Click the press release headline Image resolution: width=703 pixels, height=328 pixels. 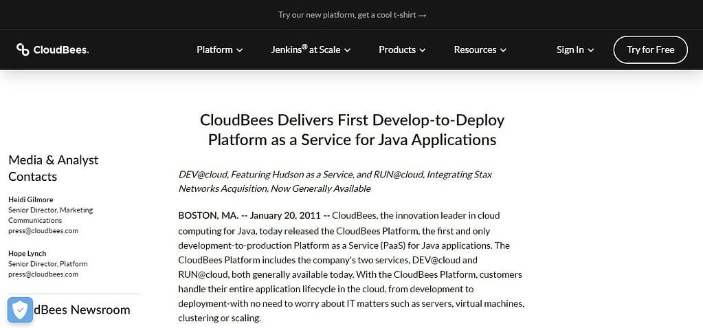tap(352, 130)
